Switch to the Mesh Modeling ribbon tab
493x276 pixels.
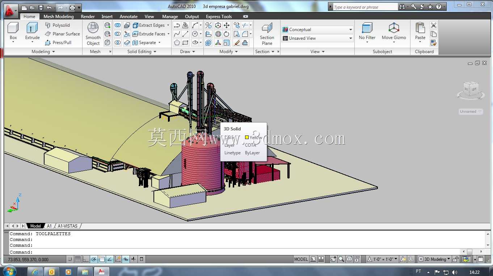(59, 16)
